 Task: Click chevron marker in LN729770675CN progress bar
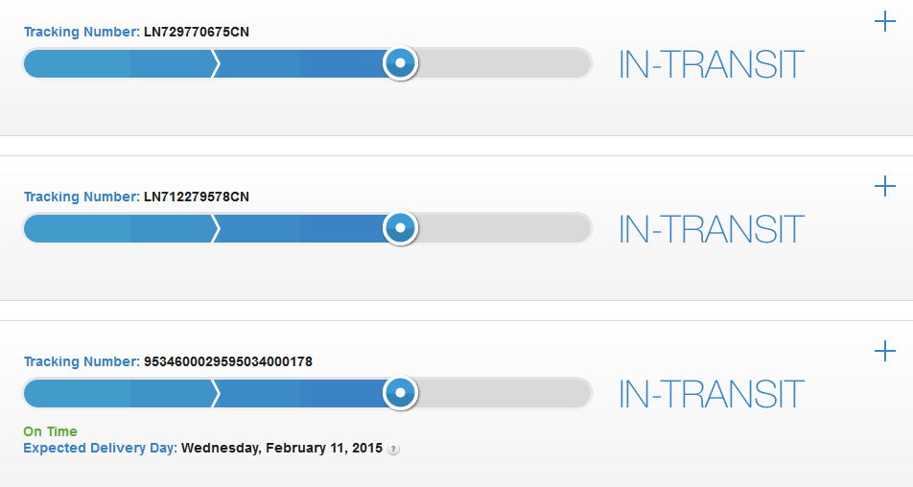coord(216,63)
